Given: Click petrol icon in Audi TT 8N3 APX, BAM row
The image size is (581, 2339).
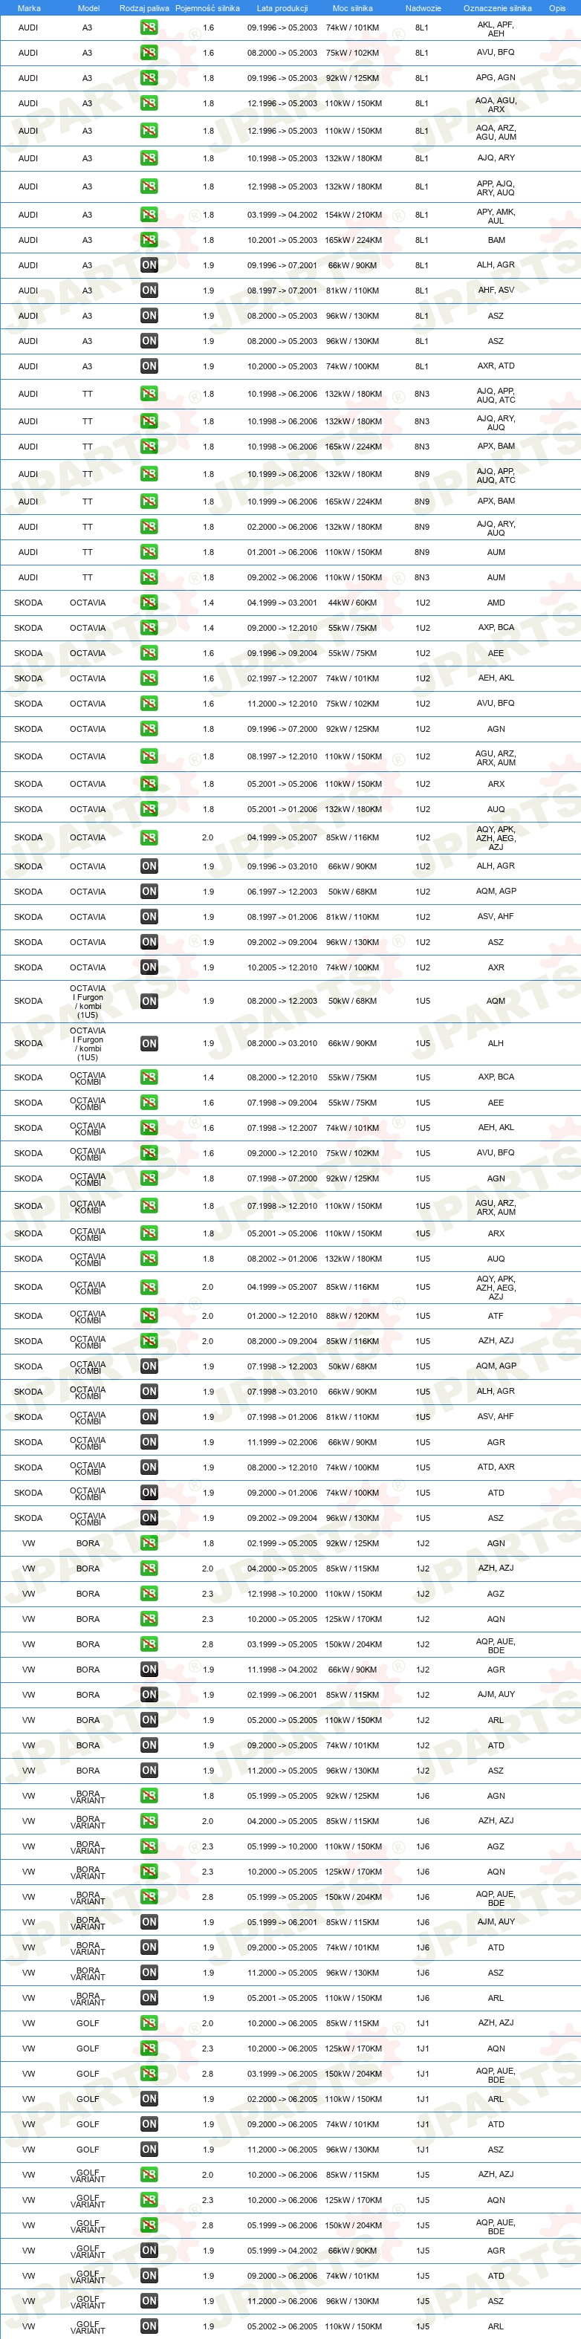Looking at the screenshot, I should tap(149, 447).
